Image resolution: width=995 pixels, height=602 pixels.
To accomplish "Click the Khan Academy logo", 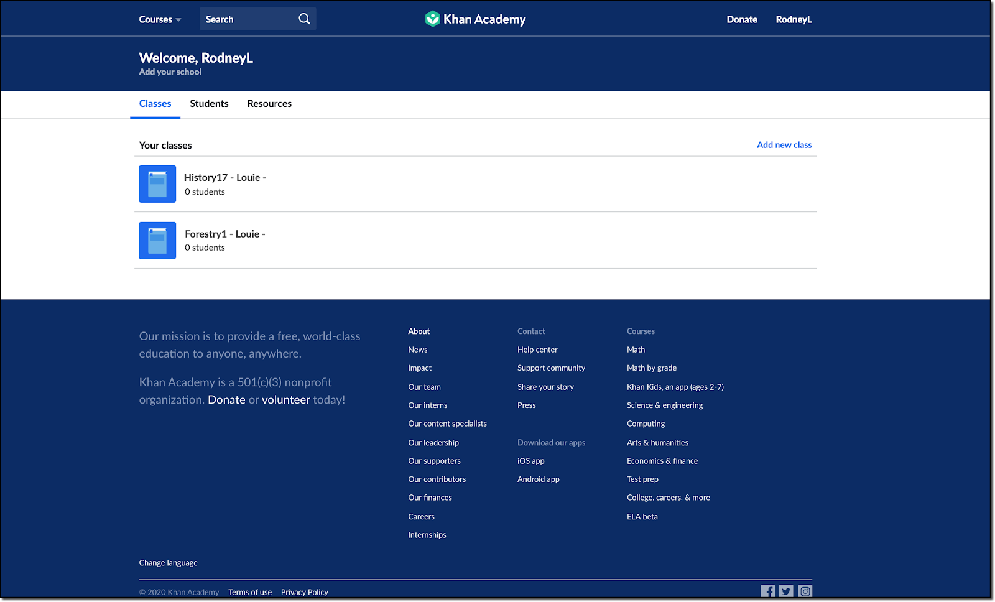I will tap(475, 19).
